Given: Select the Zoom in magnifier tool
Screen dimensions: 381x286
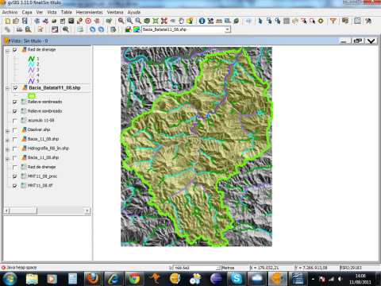Looking at the screenshot, I should click(129, 21).
